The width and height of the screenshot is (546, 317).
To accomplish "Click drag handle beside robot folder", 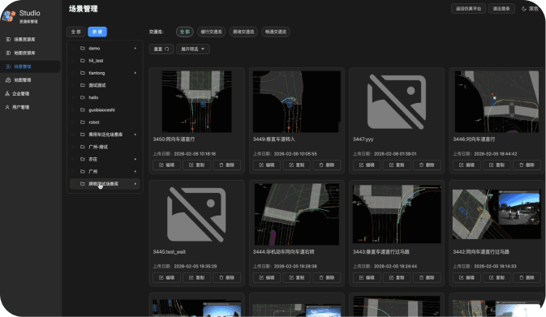I will [73, 122].
